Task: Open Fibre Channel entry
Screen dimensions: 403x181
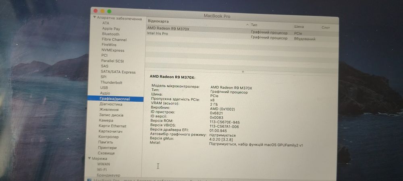Action: pyautogui.click(x=114, y=39)
